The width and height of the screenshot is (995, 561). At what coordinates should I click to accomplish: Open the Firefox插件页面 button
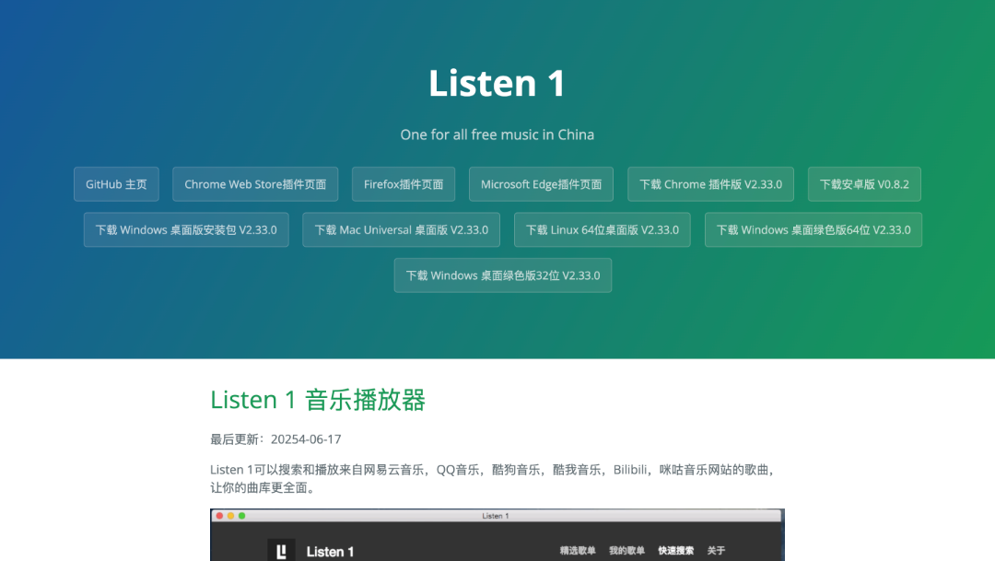coord(404,184)
